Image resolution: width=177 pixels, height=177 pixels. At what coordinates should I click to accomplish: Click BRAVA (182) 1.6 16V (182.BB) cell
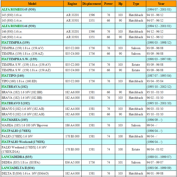click(32, 98)
